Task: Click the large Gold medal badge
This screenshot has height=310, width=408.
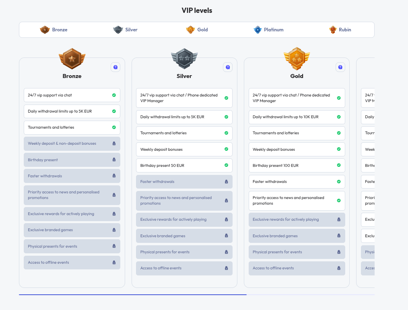Action: click(x=297, y=59)
